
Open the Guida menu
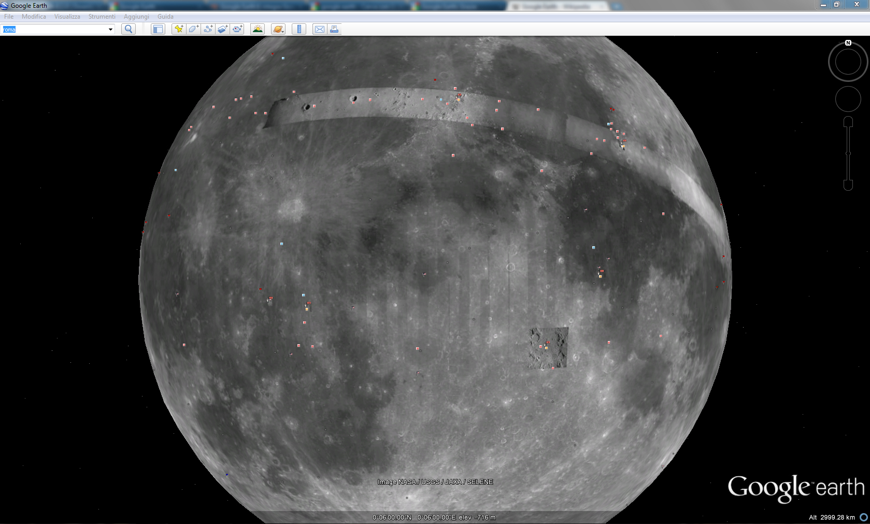coord(165,17)
